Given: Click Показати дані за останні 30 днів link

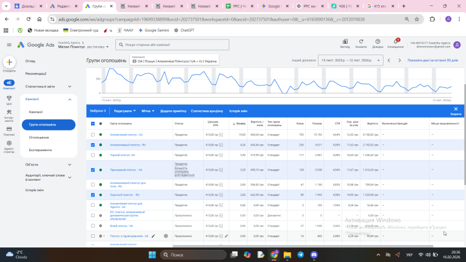Looking at the screenshot, I should pos(433,61).
